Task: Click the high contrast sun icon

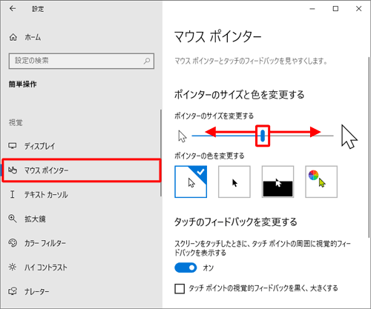Action: tap(13, 267)
